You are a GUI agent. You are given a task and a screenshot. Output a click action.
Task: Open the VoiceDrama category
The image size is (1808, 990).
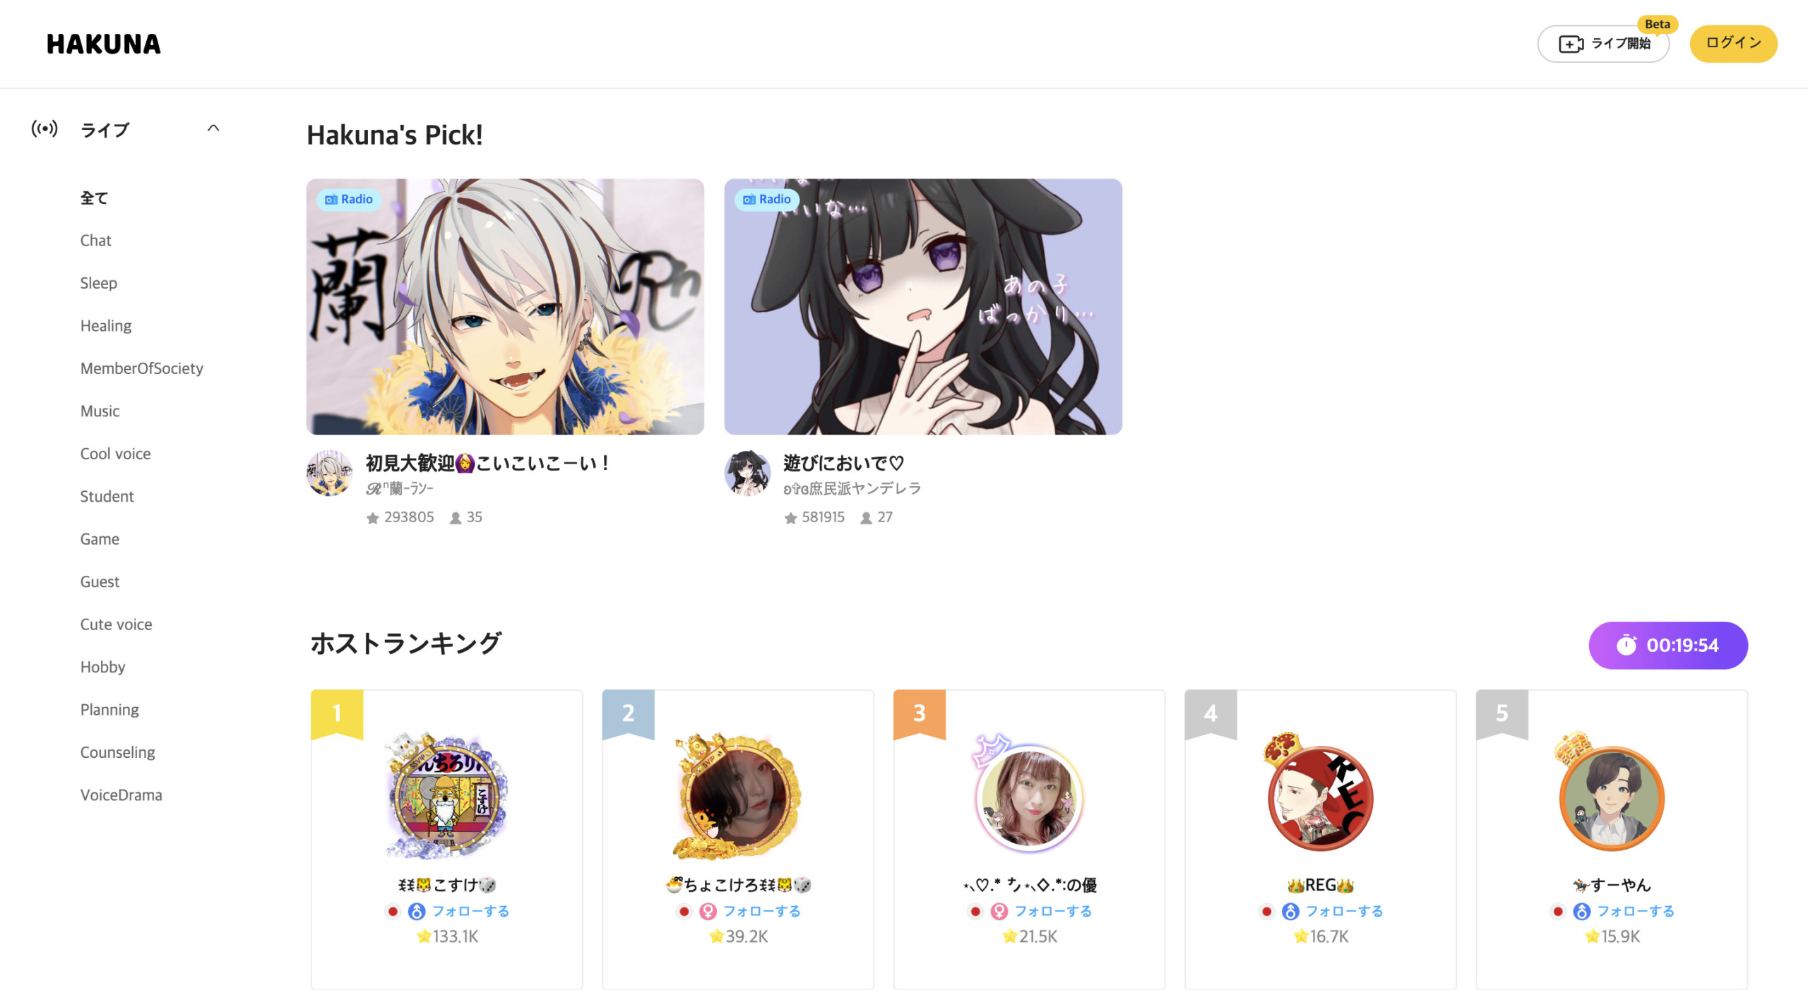[121, 795]
